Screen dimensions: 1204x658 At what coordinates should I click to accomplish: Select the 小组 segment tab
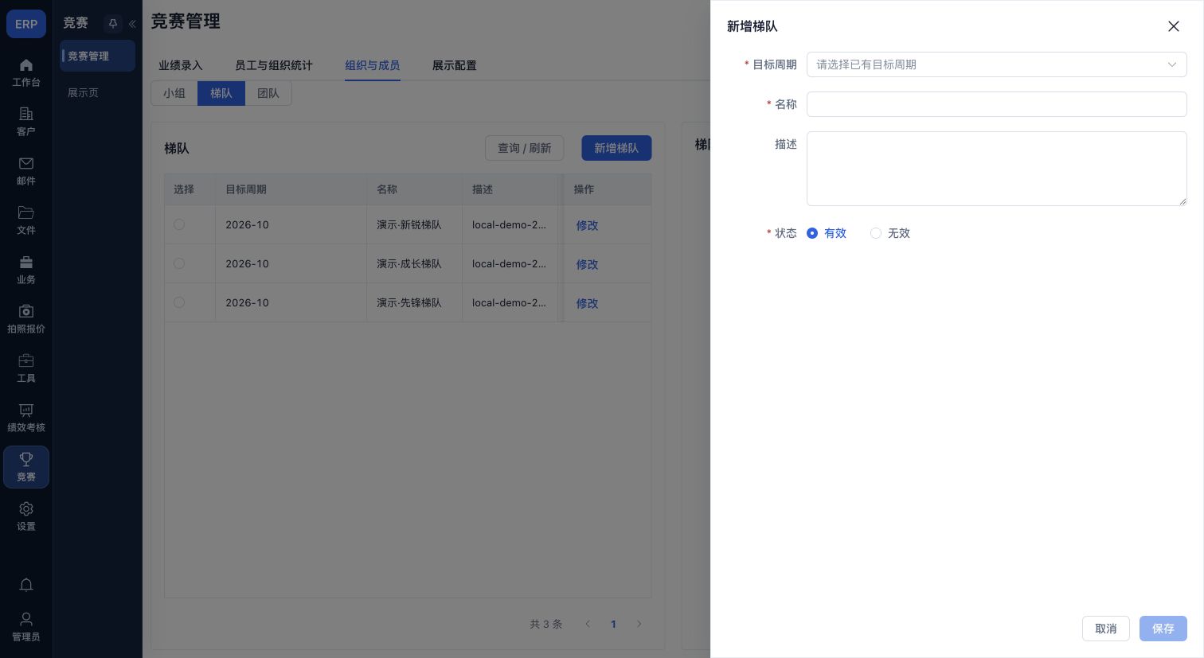[174, 93]
